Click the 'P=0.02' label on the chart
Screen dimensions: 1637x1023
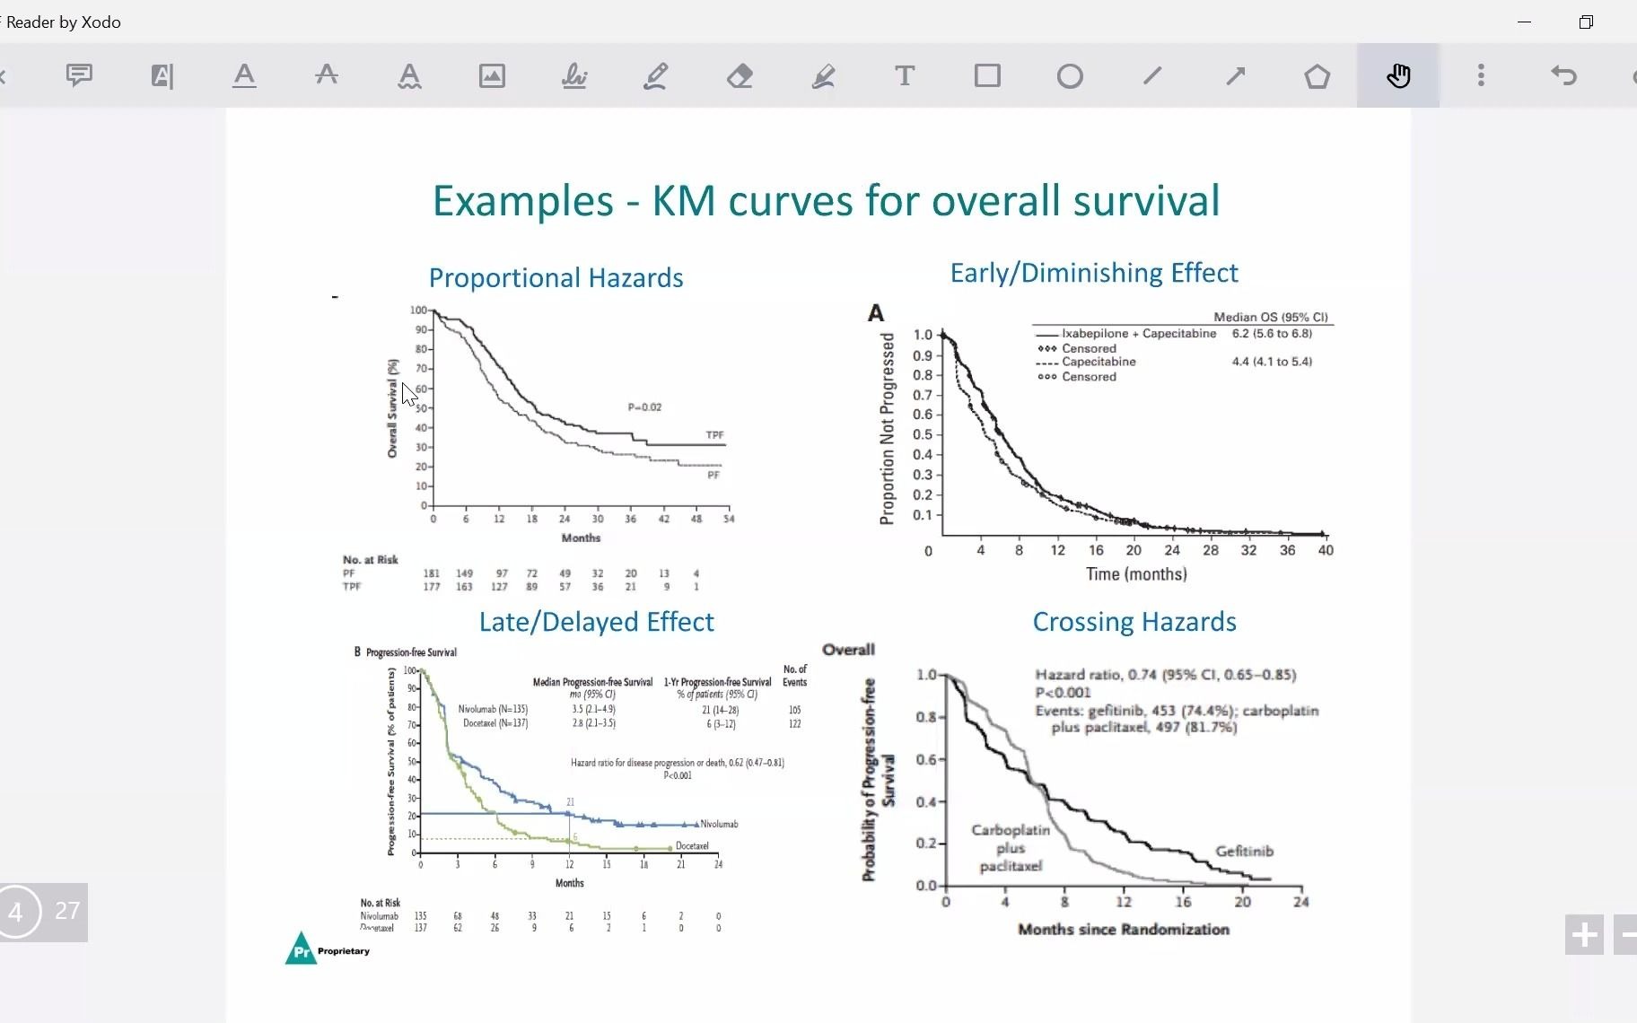(644, 407)
